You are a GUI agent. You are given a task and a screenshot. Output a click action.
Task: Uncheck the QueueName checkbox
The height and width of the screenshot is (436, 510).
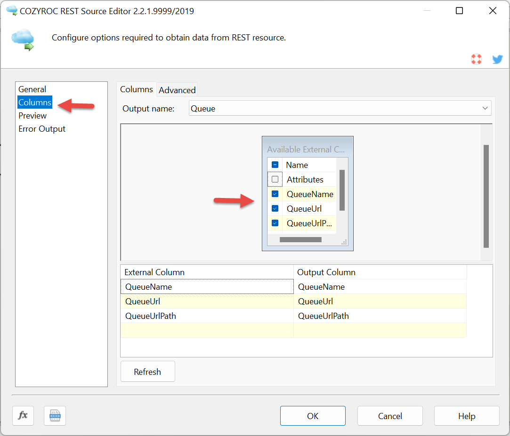click(275, 194)
